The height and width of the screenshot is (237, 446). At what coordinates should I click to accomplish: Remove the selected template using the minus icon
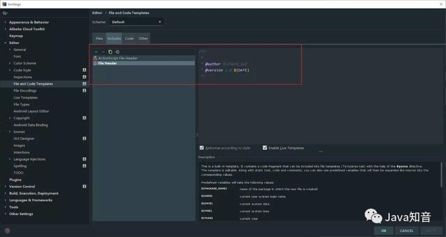(103, 52)
